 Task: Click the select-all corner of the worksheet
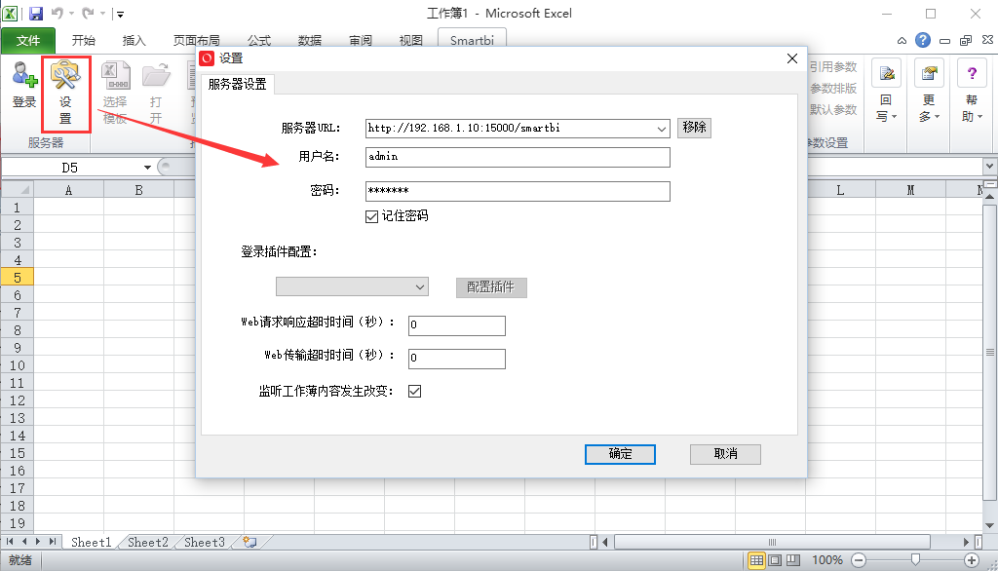(x=18, y=190)
